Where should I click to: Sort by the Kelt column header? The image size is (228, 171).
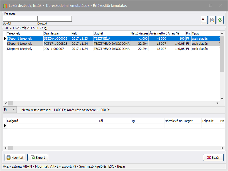(82, 33)
